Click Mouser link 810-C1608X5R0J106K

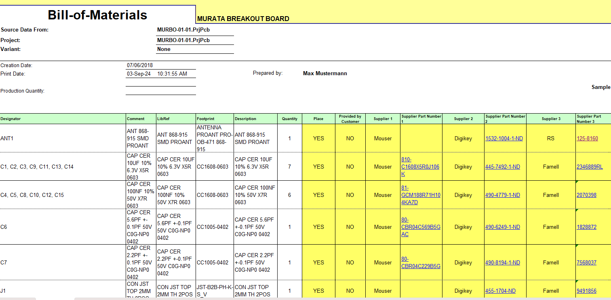click(420, 167)
